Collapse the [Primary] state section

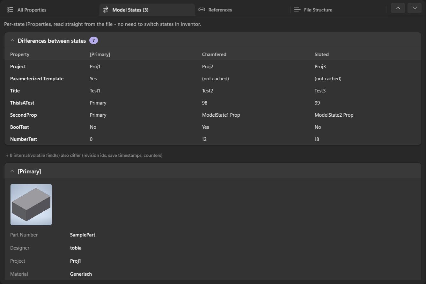pyautogui.click(x=12, y=171)
